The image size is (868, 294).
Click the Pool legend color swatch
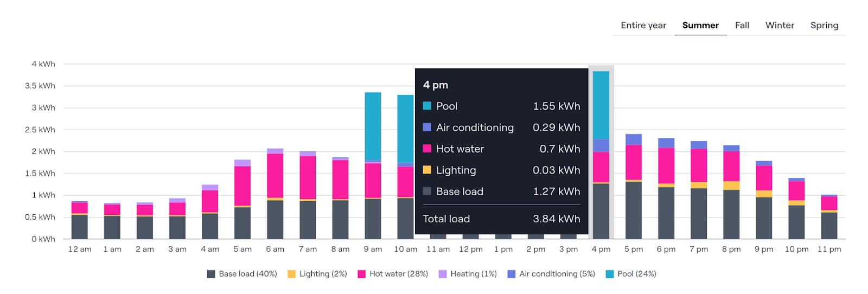[609, 274]
